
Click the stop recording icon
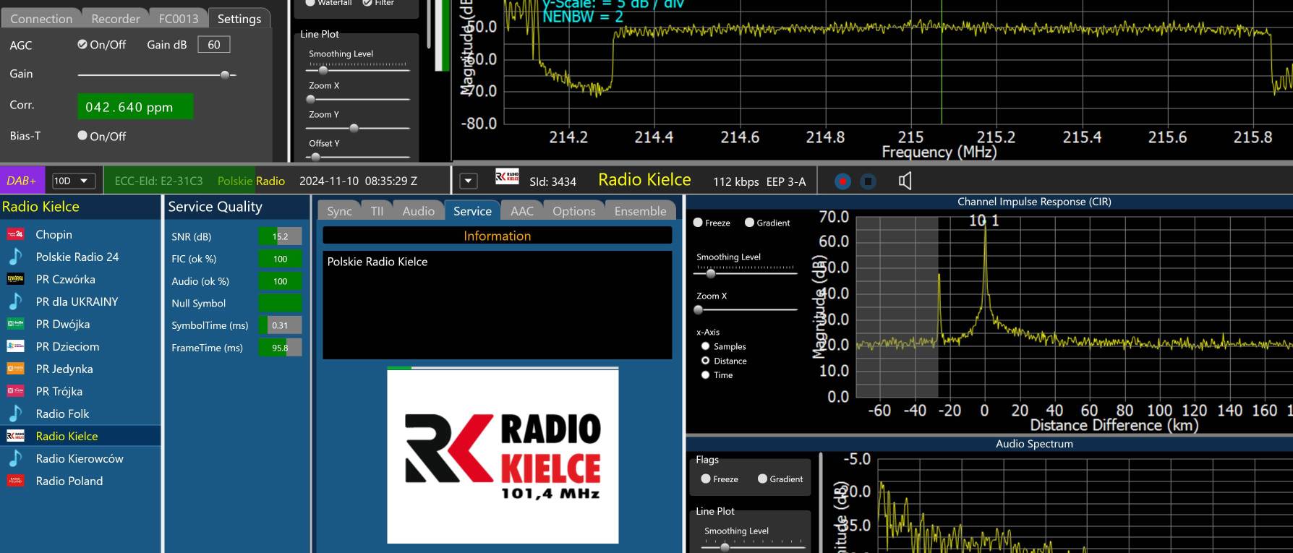pyautogui.click(x=869, y=181)
